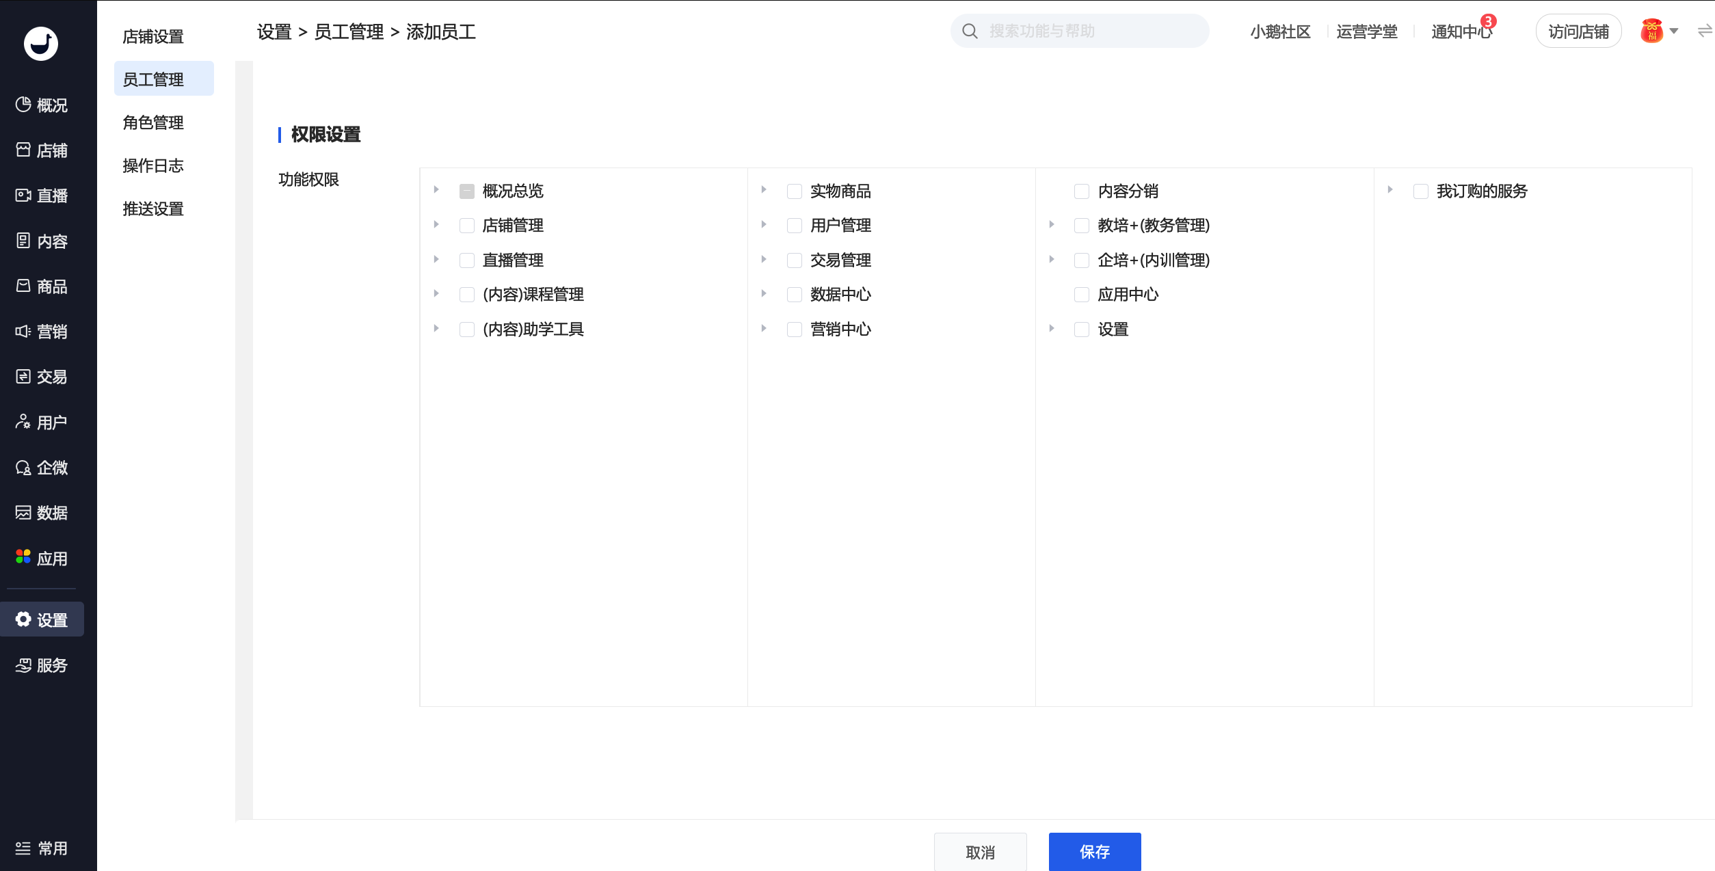Screen dimensions: 1715x871
Task: Click the 设置 gear icon in sidebar
Action: pyautogui.click(x=23, y=619)
